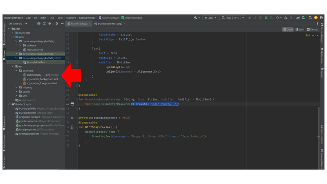Click the run preview icon on line 72
This screenshot has height=184, width=327.
(72, 127)
